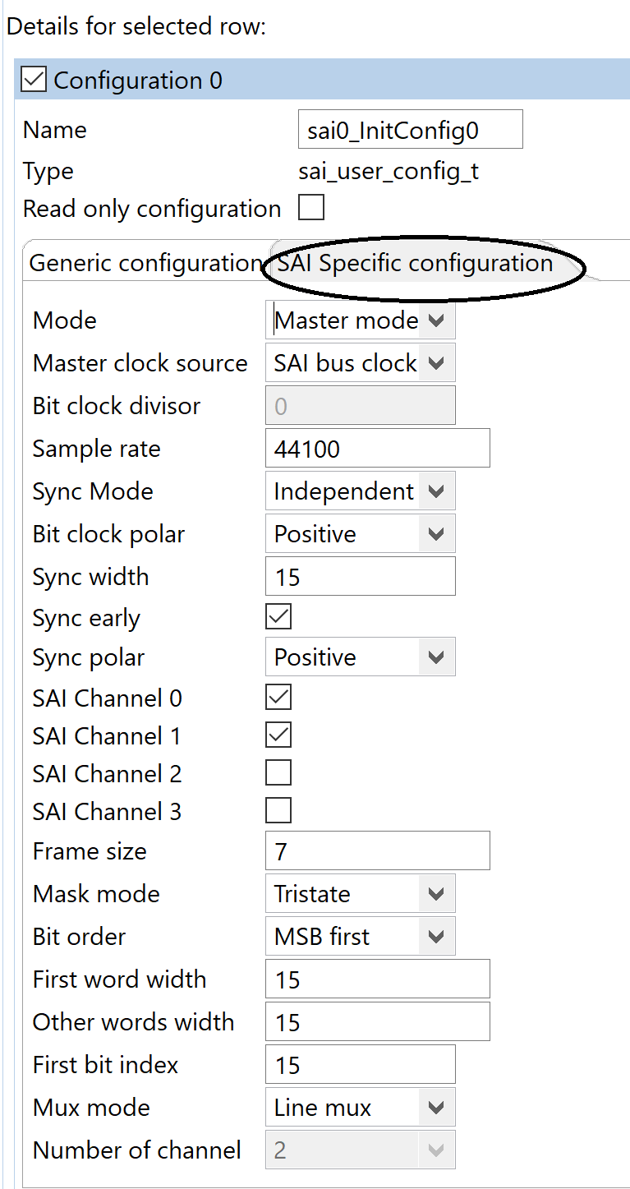Disable SAI Channel 0
The image size is (630, 1189).
coord(278,698)
